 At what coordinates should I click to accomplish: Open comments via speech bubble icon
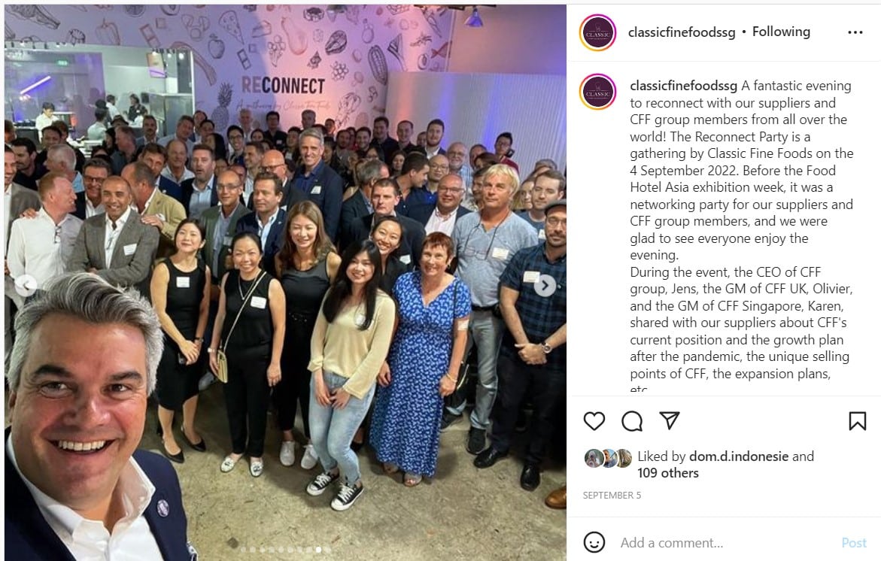(631, 421)
